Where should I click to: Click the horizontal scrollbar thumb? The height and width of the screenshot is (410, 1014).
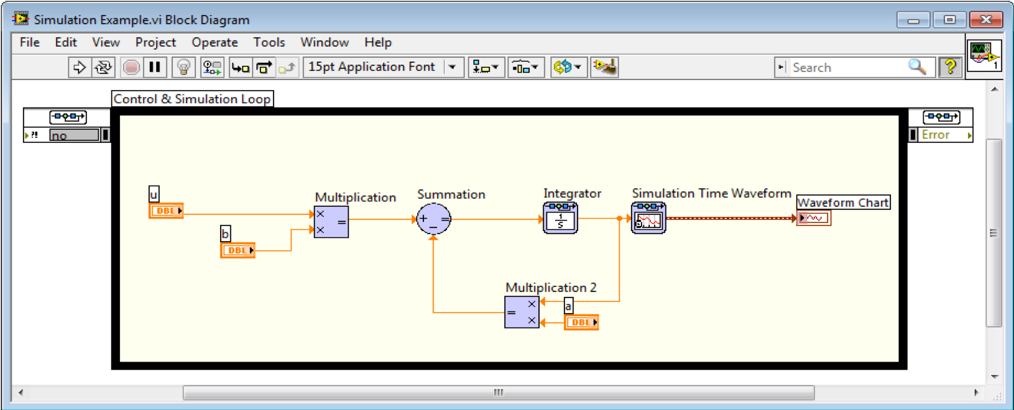coord(499,393)
